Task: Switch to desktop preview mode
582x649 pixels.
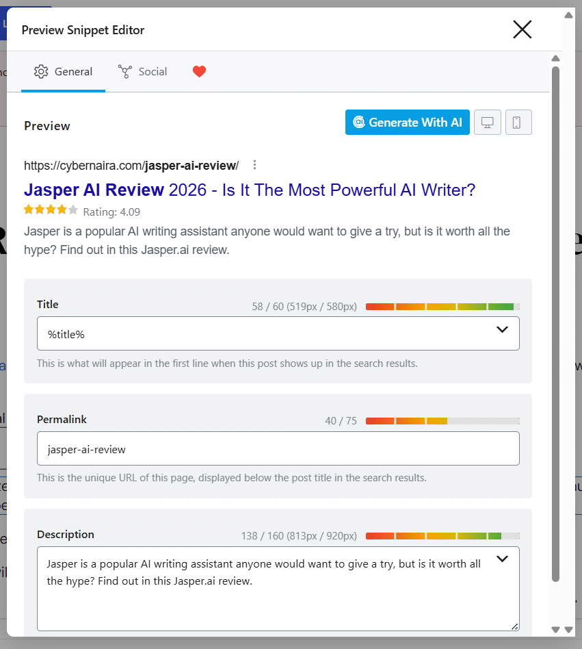Action: [488, 122]
